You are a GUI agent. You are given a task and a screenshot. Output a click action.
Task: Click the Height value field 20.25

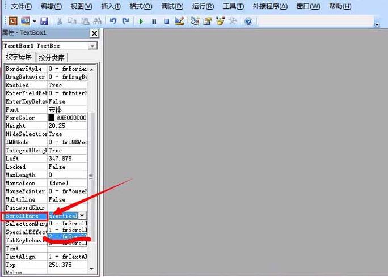67,126
